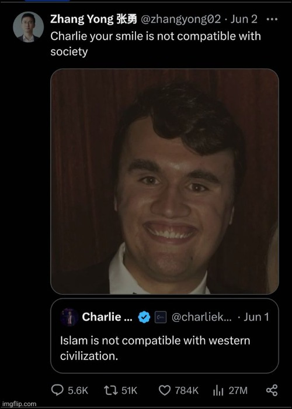Click the 51K retweet count
The width and height of the screenshot is (292, 409).
pyautogui.click(x=129, y=390)
